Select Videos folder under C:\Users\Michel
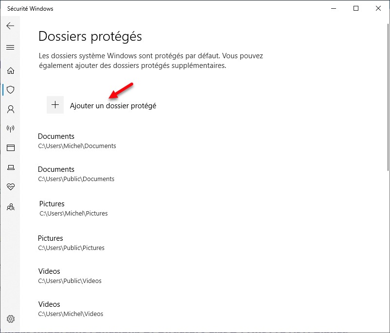This screenshot has height=333, width=390. [x=71, y=309]
